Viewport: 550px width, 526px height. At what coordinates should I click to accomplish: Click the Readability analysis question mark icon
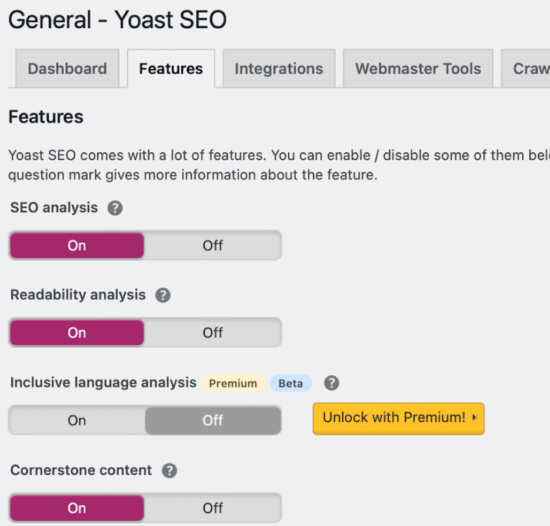click(163, 295)
